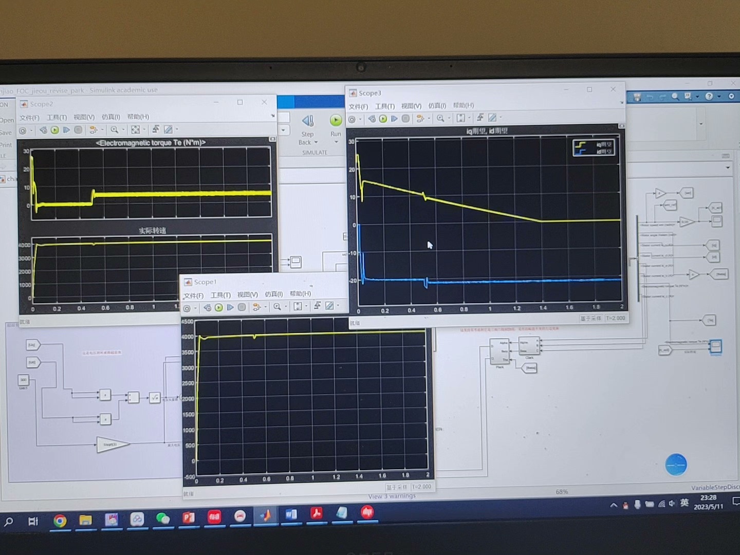Click 68% zoom level in status bar
This screenshot has width=740, height=555.
point(562,492)
